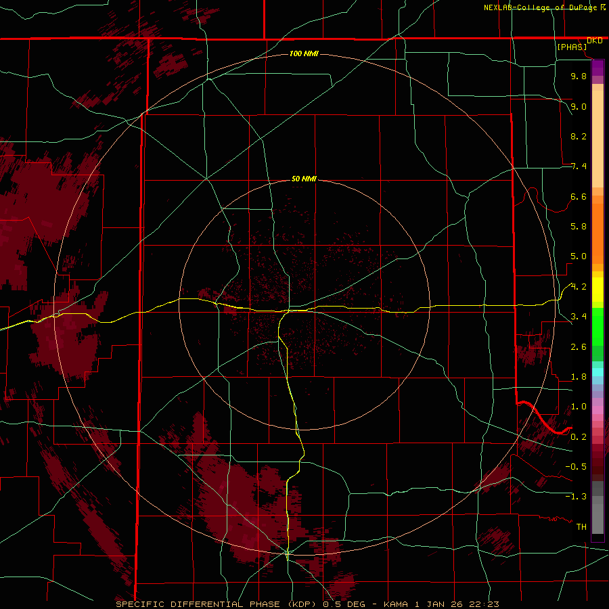Click the 8.2 value on color scale
This screenshot has width=609, height=609.
pos(579,136)
